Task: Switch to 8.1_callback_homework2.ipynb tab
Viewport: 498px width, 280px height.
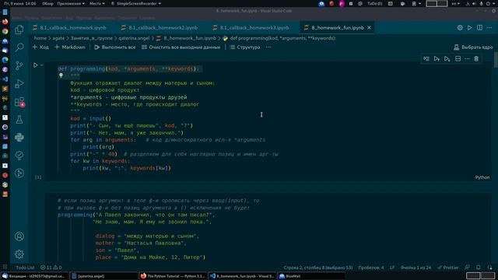Action: point(160,28)
